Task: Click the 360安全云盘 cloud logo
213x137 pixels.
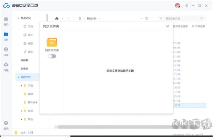Action: [x=6, y=6]
